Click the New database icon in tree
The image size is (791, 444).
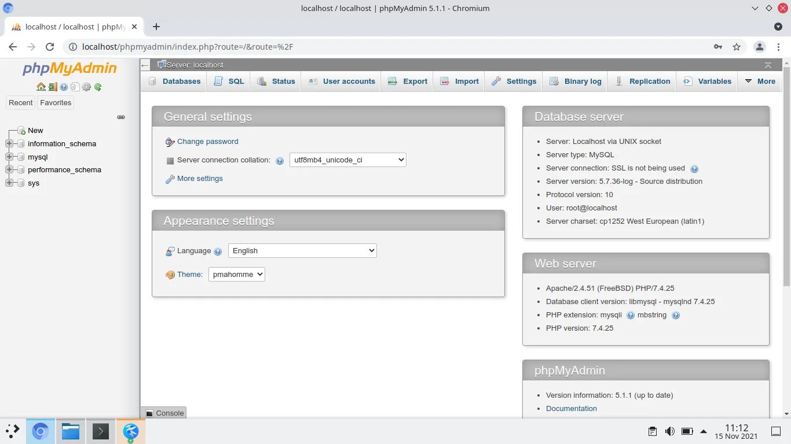pyautogui.click(x=21, y=131)
